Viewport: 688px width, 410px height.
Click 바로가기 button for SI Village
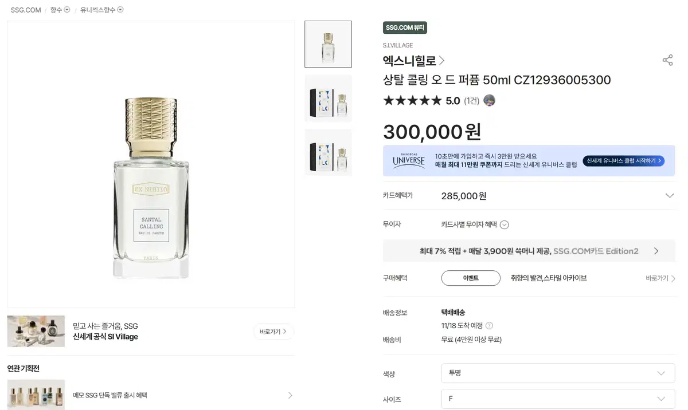click(x=273, y=332)
